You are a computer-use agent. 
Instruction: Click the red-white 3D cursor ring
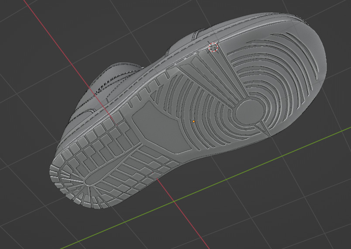[213, 47]
